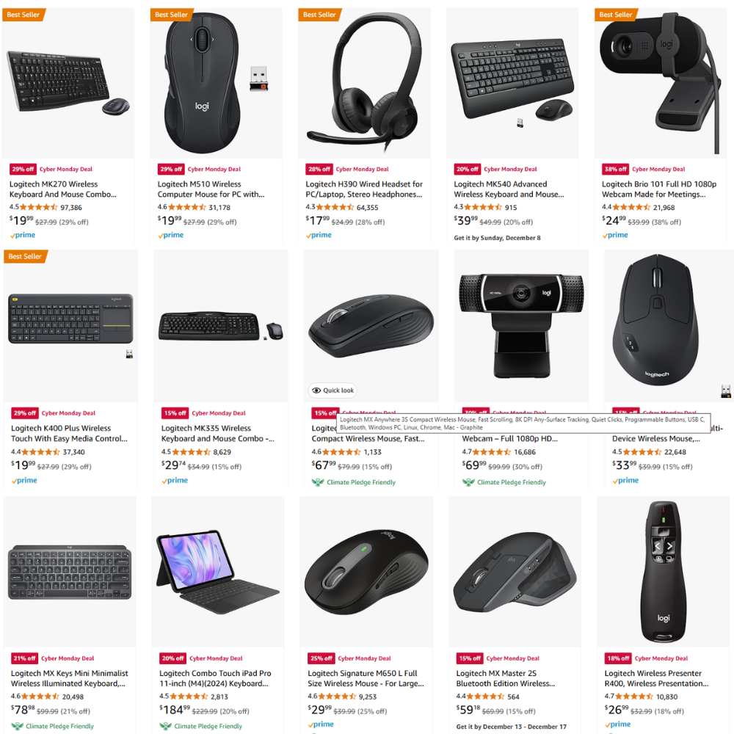The image size is (734, 734).
Task: Open the 64,355 reviews count for H390
Action: pos(368,208)
